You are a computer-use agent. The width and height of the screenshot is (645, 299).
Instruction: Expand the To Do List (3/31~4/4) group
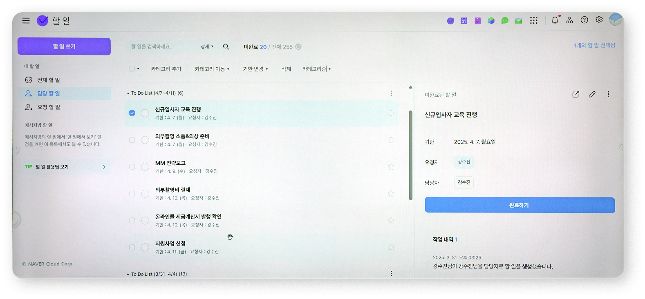click(128, 275)
